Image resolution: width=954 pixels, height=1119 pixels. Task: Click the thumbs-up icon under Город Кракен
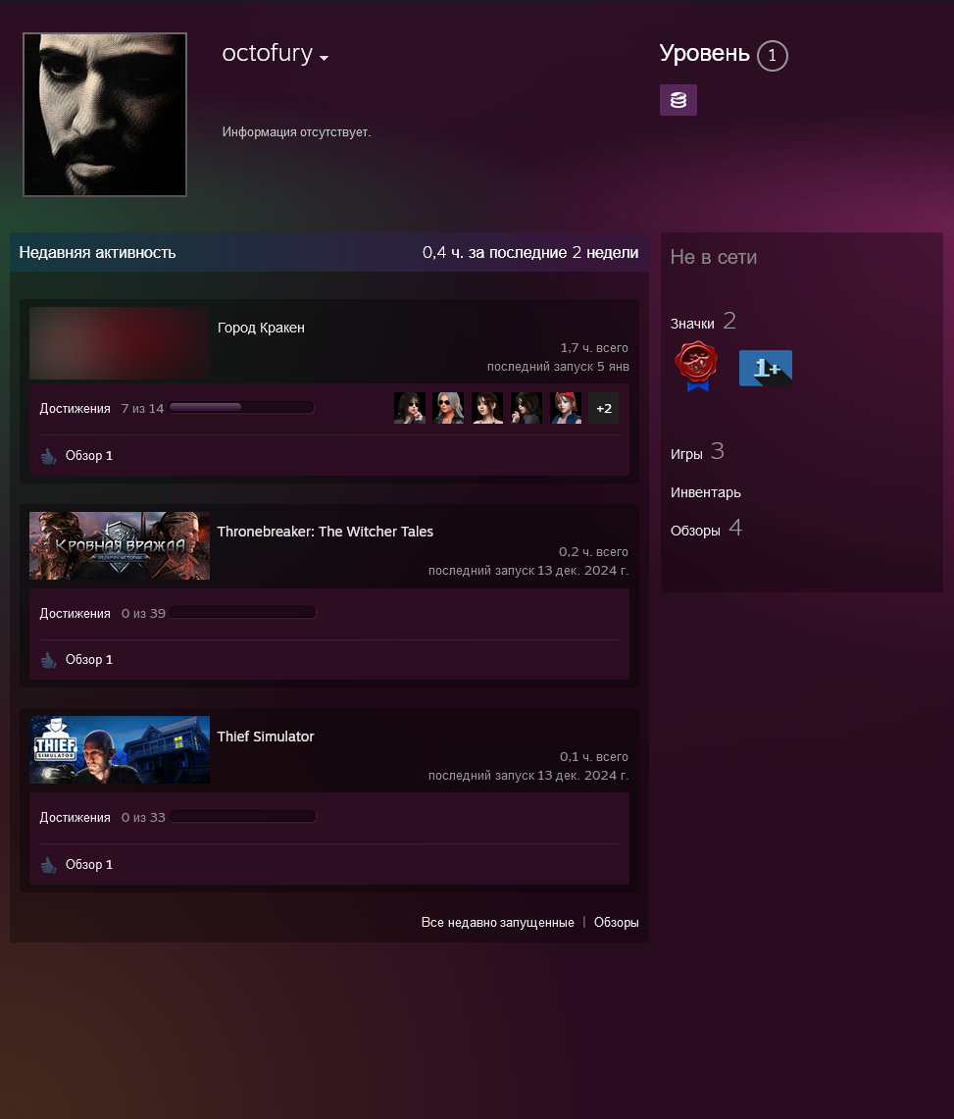pos(48,456)
